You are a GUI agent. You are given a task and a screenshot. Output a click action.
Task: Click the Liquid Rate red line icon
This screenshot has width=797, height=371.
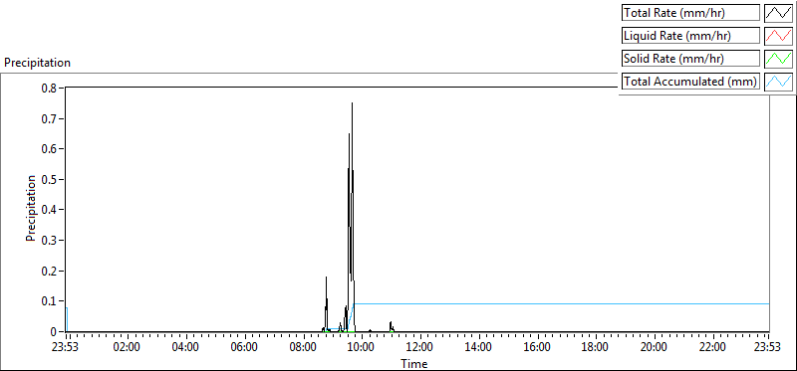coord(778,36)
